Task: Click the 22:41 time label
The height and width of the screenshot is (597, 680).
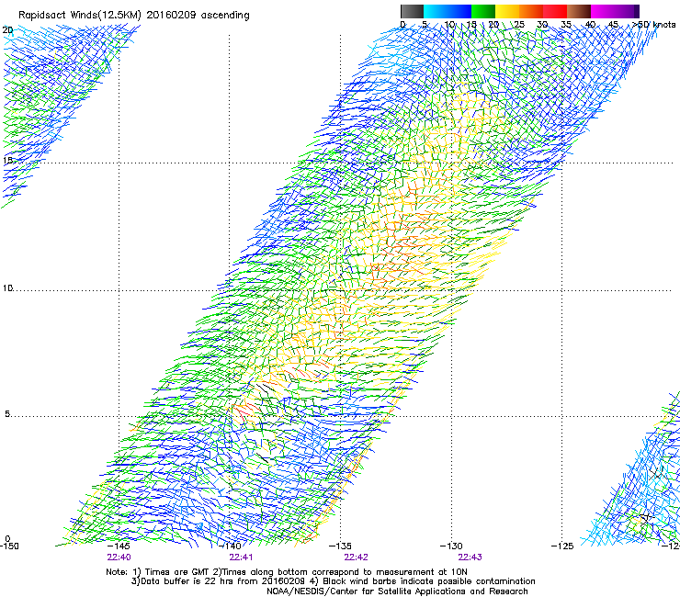Action: pyautogui.click(x=241, y=558)
